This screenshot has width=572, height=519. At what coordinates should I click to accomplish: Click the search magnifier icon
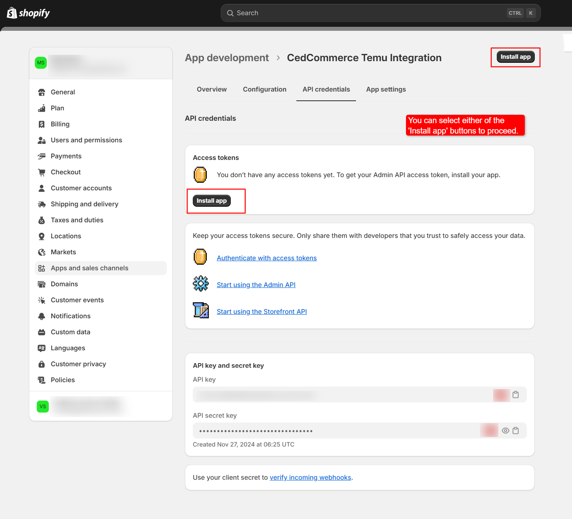click(230, 13)
